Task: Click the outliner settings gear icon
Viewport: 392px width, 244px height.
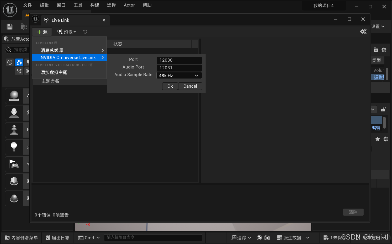Action: click(384, 50)
